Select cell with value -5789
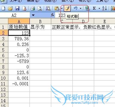This screenshot has height=107, width=115. pos(19,61)
